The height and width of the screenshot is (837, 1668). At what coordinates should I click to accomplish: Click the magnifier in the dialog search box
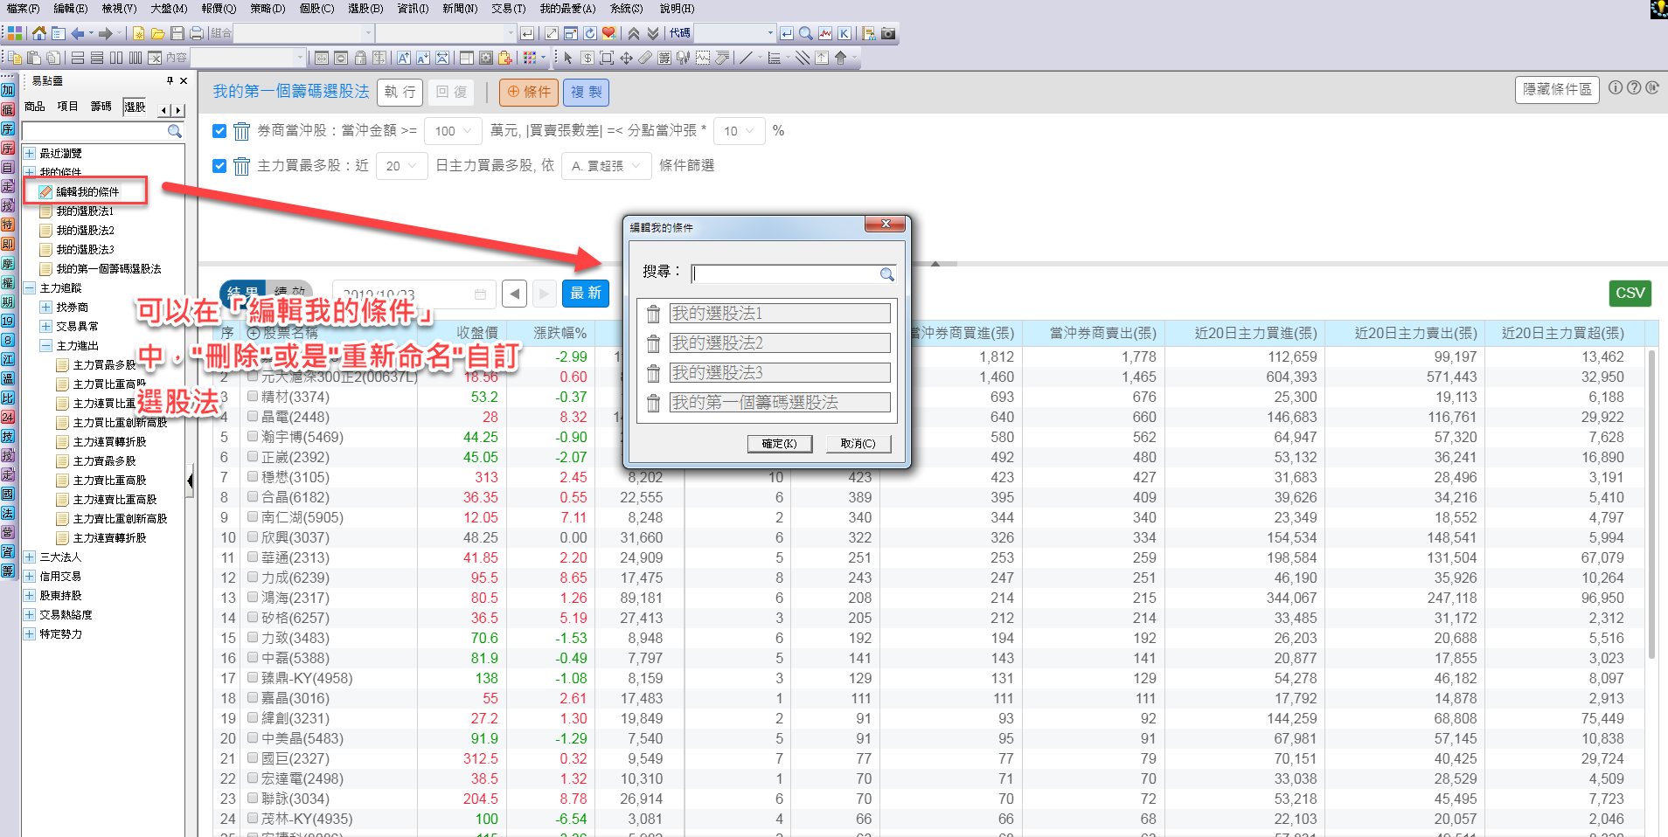(886, 274)
